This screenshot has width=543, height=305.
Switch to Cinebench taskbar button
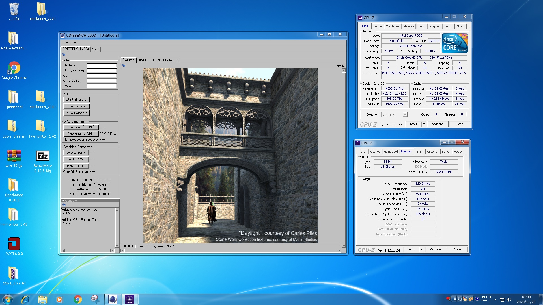pyautogui.click(x=113, y=299)
